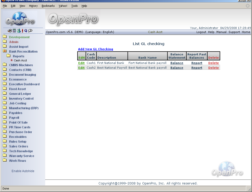This screenshot has width=252, height=192.
Task: Open Balance statement for Cash1
Action: [177, 63]
